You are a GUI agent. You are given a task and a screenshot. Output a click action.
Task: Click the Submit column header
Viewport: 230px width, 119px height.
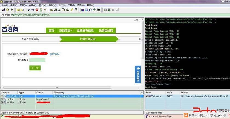coord(205,93)
